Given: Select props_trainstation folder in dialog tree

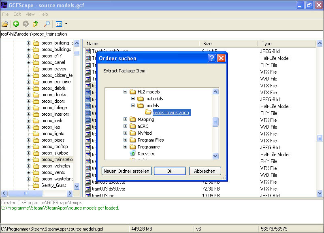Looking at the screenshot, I should (x=171, y=112).
